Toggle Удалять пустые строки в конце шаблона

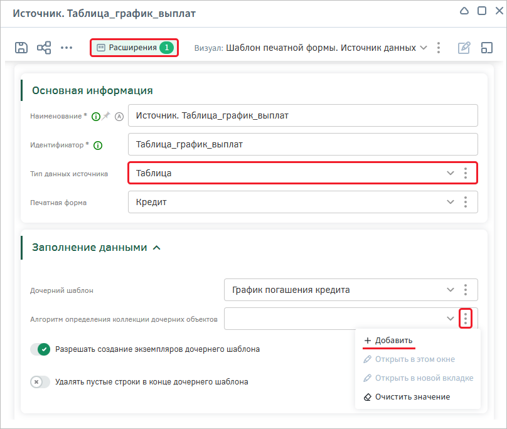[x=40, y=382]
